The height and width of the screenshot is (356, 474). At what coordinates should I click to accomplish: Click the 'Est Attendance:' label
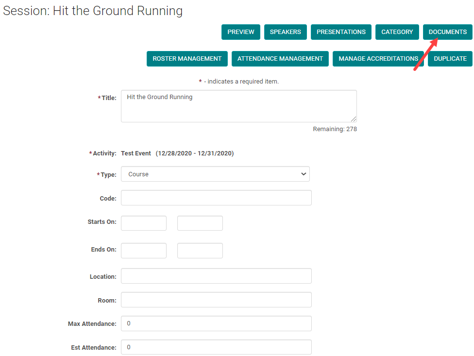pyautogui.click(x=94, y=348)
